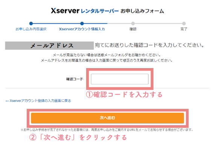The height and width of the screenshot is (147, 216).
Task: Select the 確認 step label
Action: pos(133,29)
